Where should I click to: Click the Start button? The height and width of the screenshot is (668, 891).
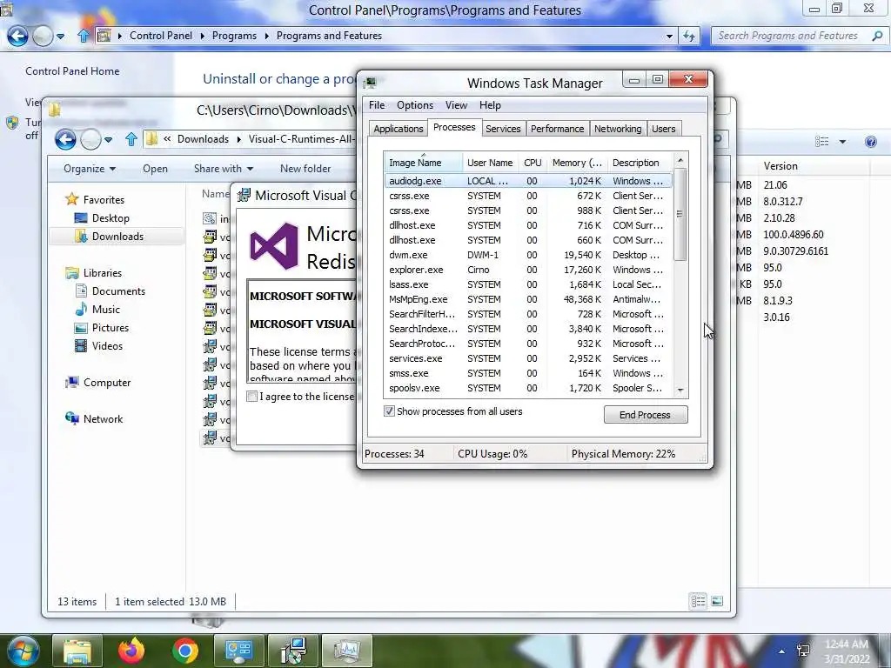click(x=23, y=651)
